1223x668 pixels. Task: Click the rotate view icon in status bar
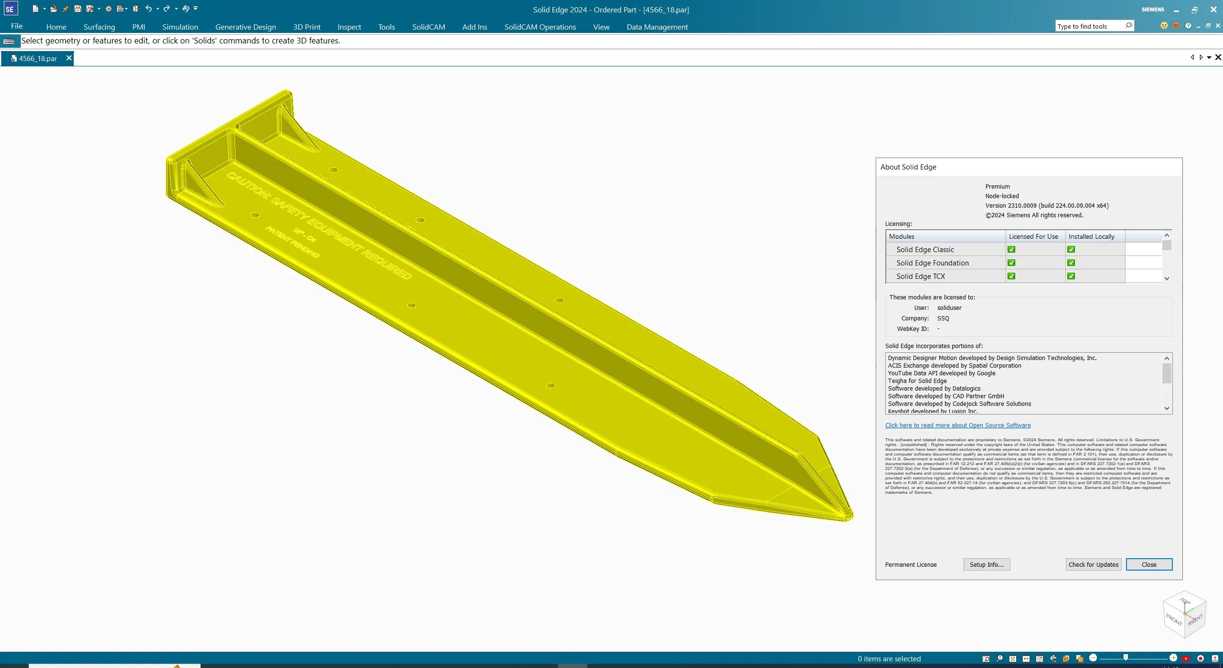point(1040,659)
